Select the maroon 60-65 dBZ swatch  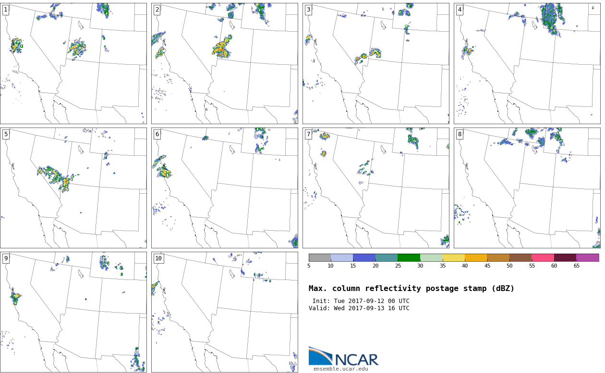coord(565,257)
